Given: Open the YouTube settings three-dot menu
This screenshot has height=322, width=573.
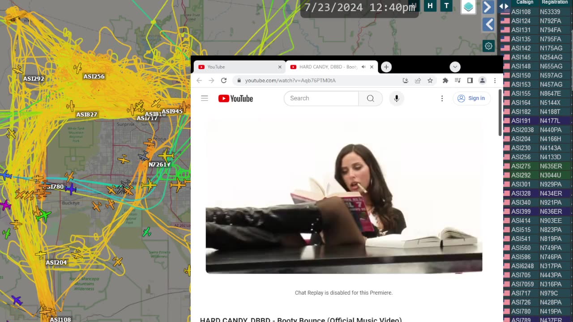Looking at the screenshot, I should [x=442, y=98].
